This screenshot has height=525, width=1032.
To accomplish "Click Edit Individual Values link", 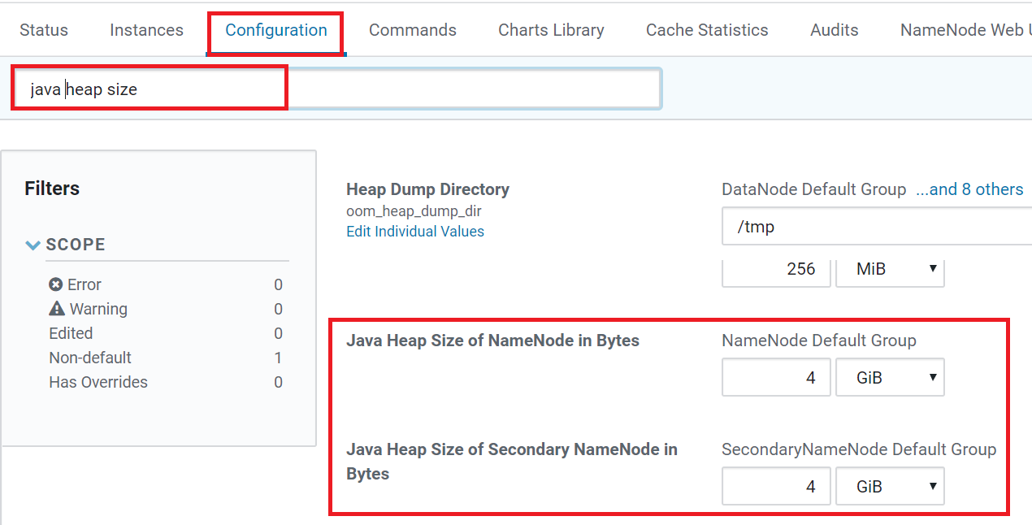I will click(x=415, y=232).
